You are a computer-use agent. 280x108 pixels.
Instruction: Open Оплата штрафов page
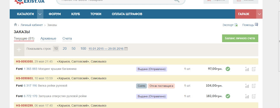coord(127,14)
